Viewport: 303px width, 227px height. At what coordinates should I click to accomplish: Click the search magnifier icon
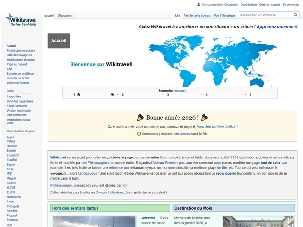click(295, 15)
